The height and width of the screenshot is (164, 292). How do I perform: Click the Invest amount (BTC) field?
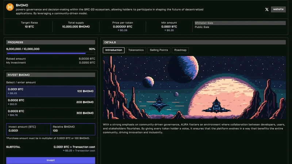[x=28, y=130]
